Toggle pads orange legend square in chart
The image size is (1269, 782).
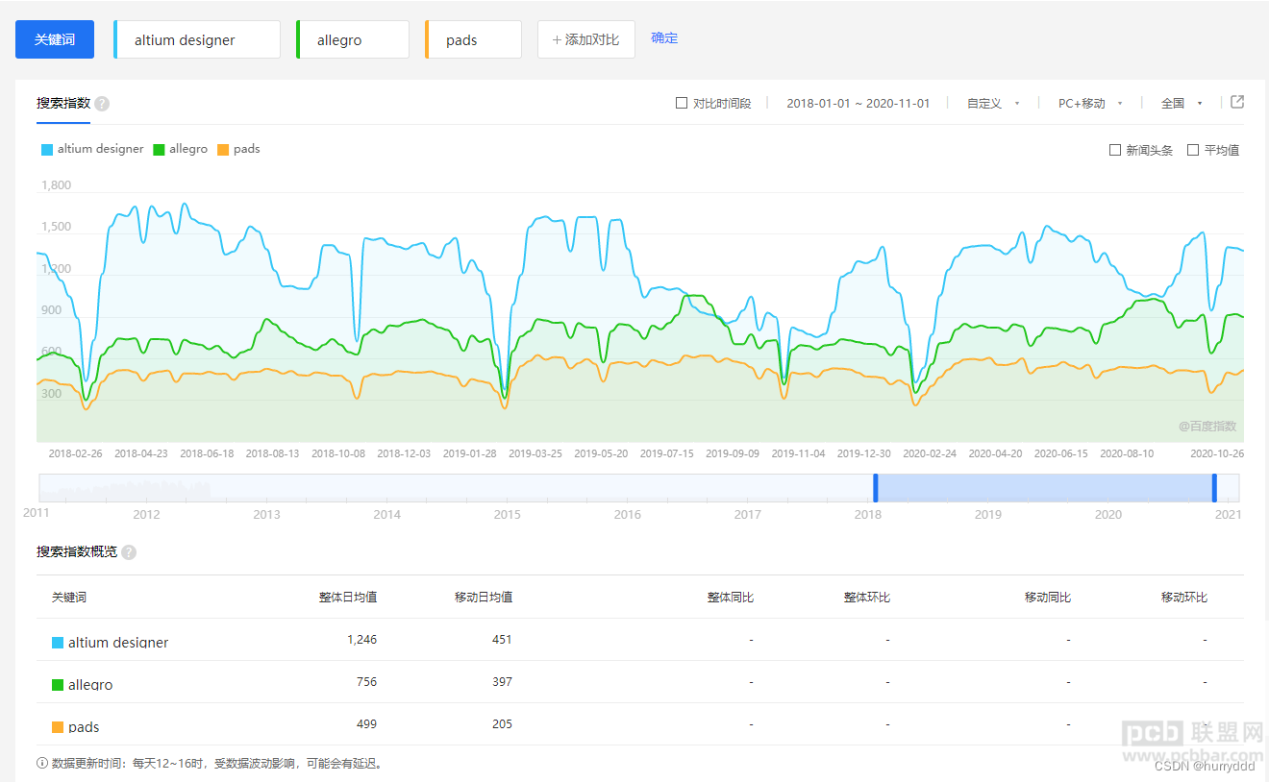(223, 150)
